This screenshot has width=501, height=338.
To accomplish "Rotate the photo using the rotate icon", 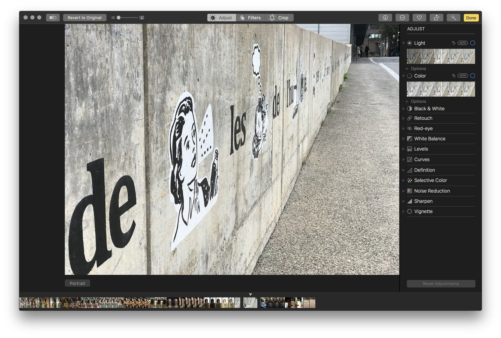I will point(436,18).
